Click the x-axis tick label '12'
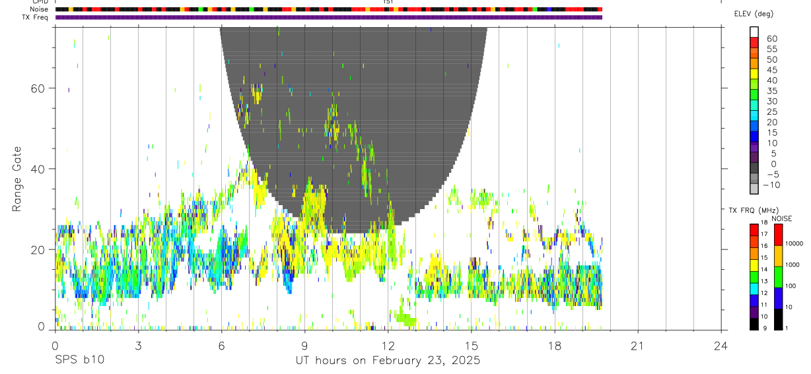811x374 pixels. click(388, 346)
